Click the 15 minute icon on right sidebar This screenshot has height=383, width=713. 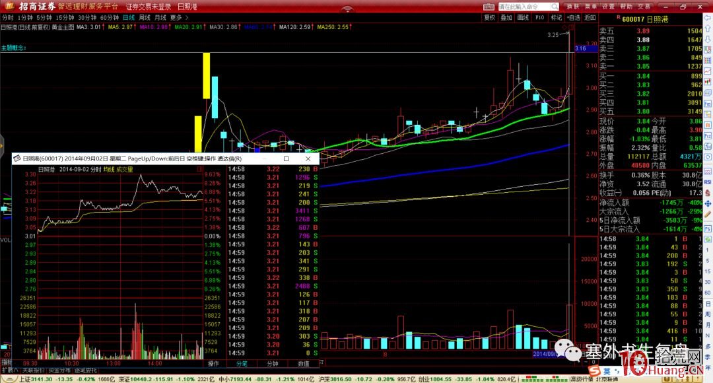click(x=708, y=271)
